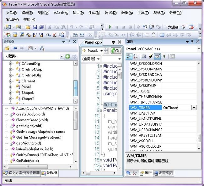Click the class tree vertical scrollbar thumb
Image resolution: width=204 pixels, height=186 pixels.
(75, 88)
